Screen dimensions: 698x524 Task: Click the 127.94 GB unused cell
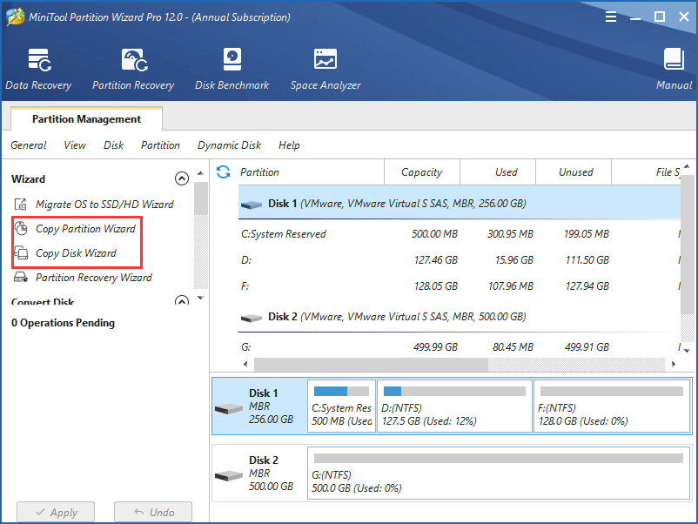pyautogui.click(x=587, y=286)
